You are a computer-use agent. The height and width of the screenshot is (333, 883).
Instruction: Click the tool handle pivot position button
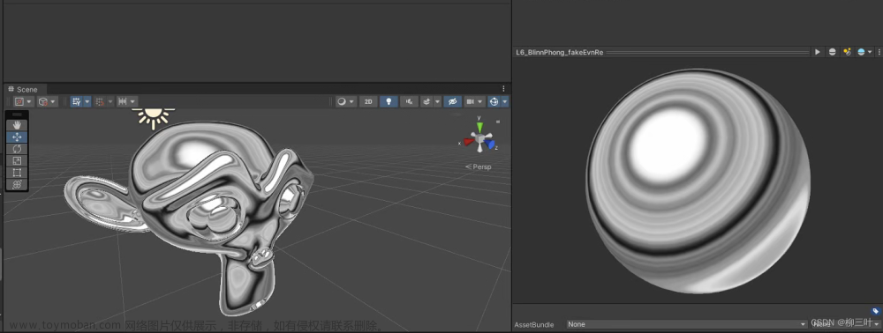[x=19, y=101]
